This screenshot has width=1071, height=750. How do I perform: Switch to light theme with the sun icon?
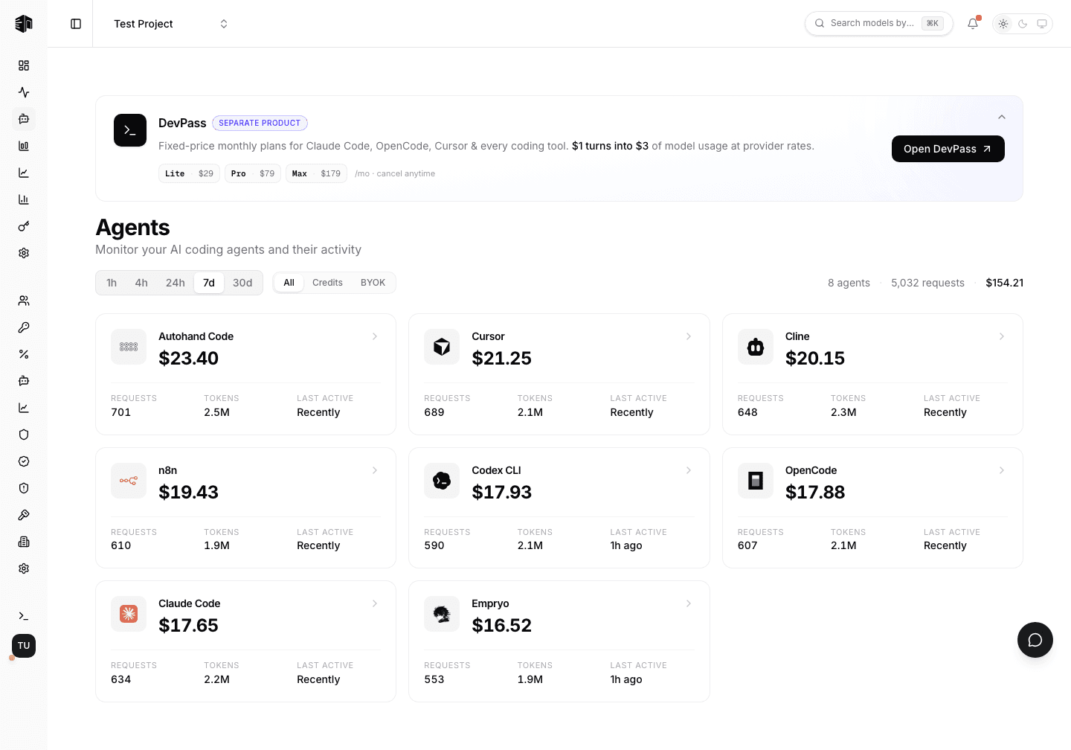pos(1003,24)
